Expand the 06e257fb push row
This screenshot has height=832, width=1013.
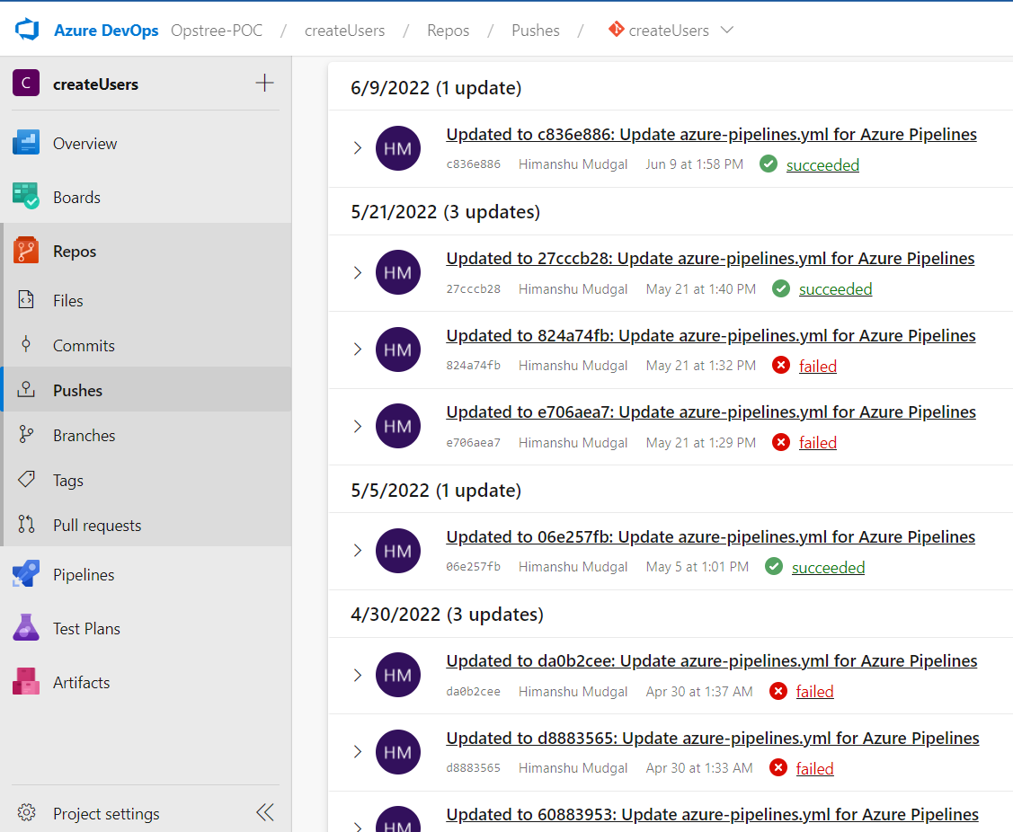coord(357,551)
